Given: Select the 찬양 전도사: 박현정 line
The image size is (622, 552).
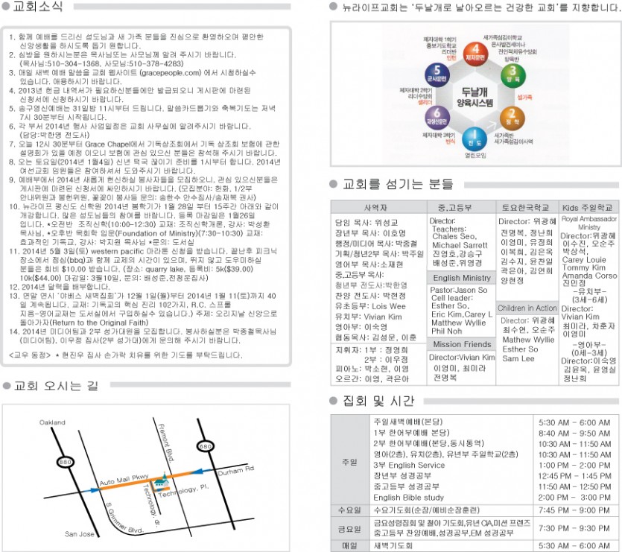Looking at the screenshot, I should click(370, 296).
